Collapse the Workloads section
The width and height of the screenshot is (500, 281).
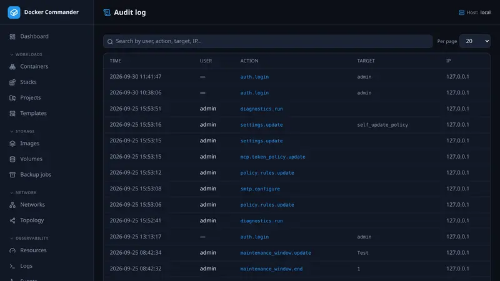point(26,54)
